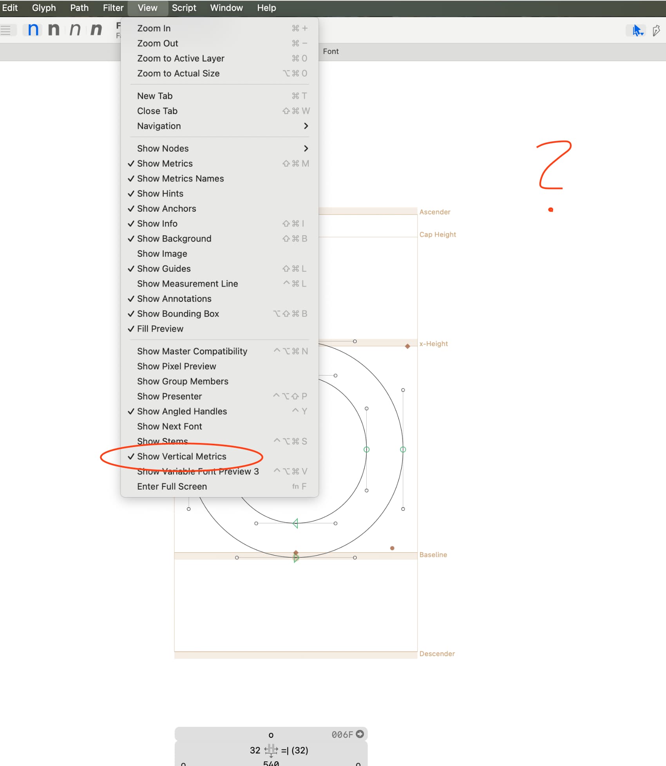The image size is (666, 766).
Task: Click the sidebar list icon in toolbar
Action: coord(6,30)
